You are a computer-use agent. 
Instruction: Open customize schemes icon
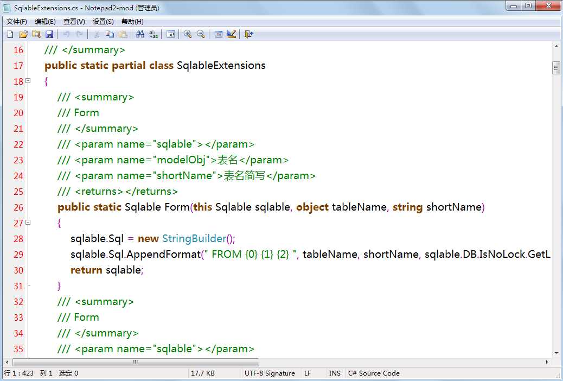click(232, 34)
